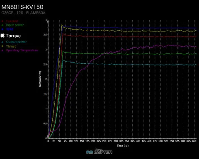Select the Operating Temperature legend entry
The width and height of the screenshot is (199, 159).
tap(22, 50)
